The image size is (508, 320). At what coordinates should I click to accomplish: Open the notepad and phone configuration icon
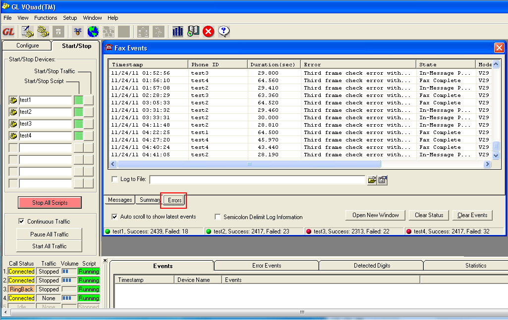[x=28, y=32]
